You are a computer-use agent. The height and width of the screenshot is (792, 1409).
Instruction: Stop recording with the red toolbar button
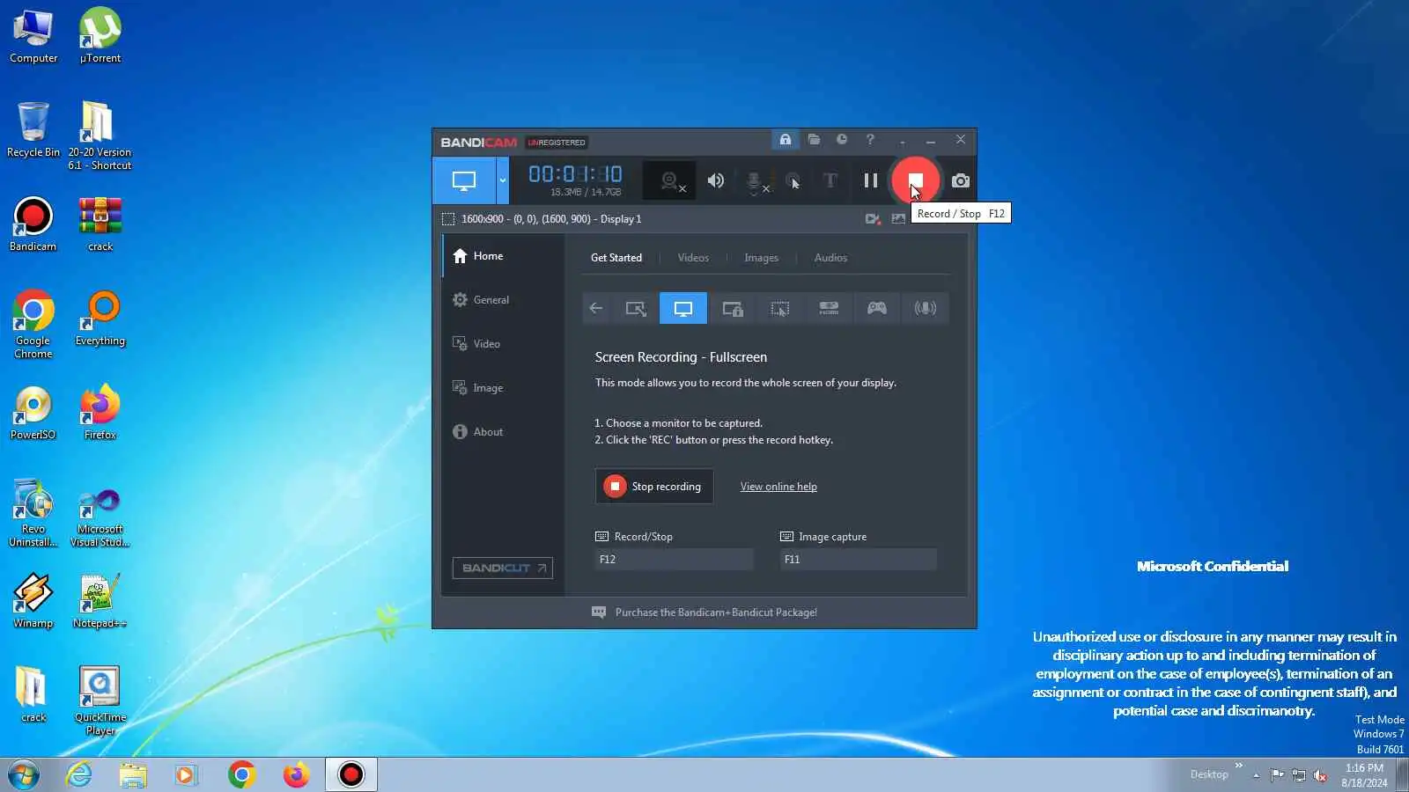[x=915, y=180]
